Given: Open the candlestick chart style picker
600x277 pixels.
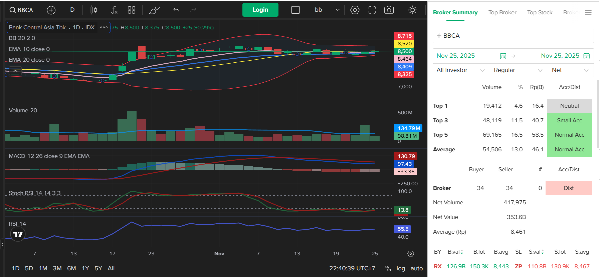Looking at the screenshot, I should [x=93, y=10].
